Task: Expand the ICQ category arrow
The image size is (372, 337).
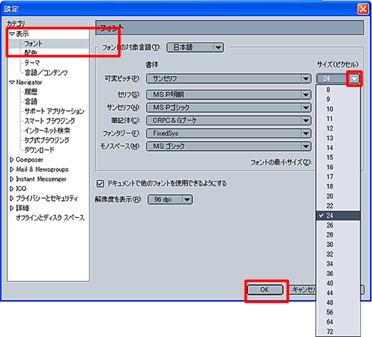Action: click(11, 189)
